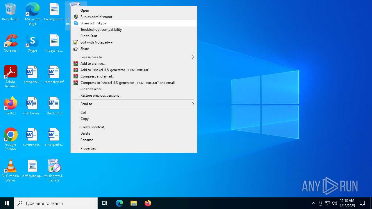The height and width of the screenshot is (209, 372).
Task: Expand the Send to submenu
Action: click(134, 104)
